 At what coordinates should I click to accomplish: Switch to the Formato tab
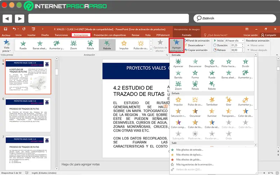(187, 35)
